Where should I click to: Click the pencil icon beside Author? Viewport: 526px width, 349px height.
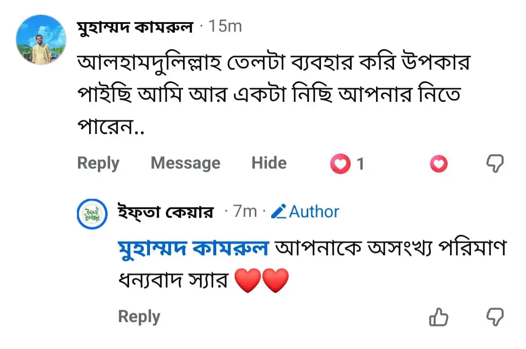coord(279,212)
